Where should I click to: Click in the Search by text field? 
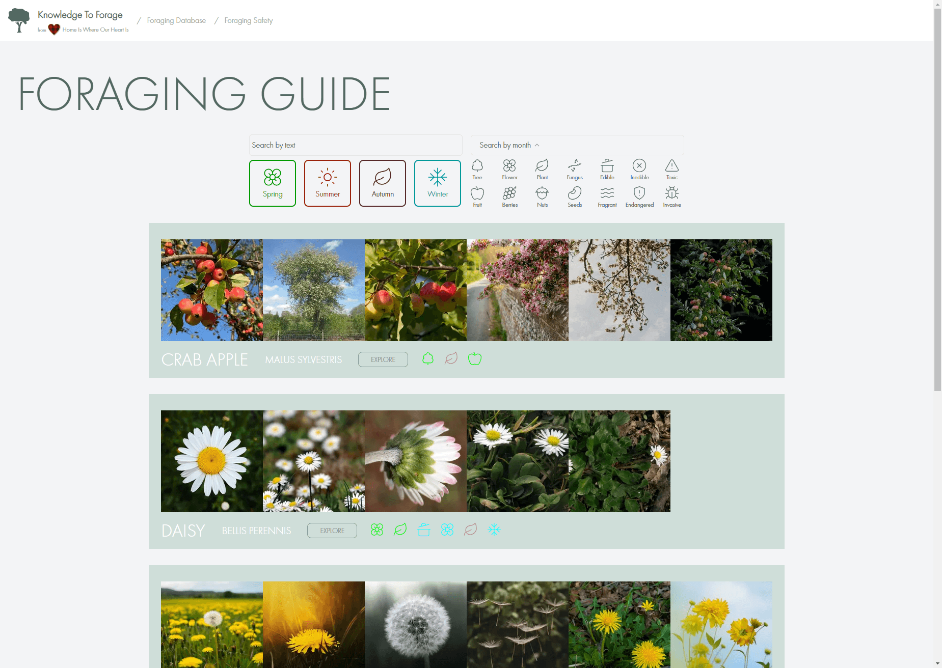coord(356,145)
